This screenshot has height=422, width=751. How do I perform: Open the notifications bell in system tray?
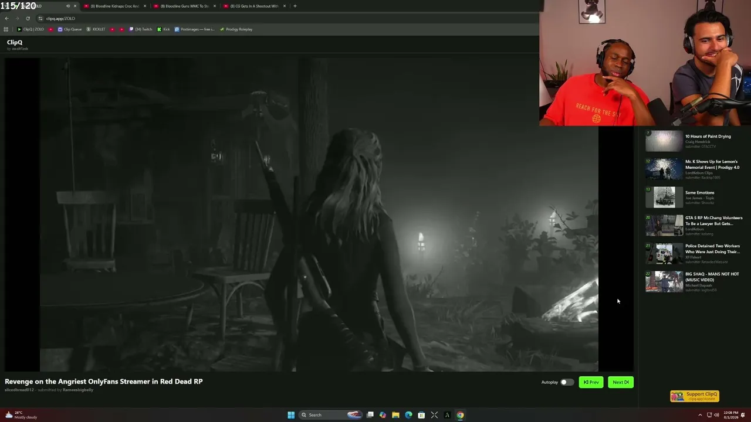pyautogui.click(x=743, y=415)
